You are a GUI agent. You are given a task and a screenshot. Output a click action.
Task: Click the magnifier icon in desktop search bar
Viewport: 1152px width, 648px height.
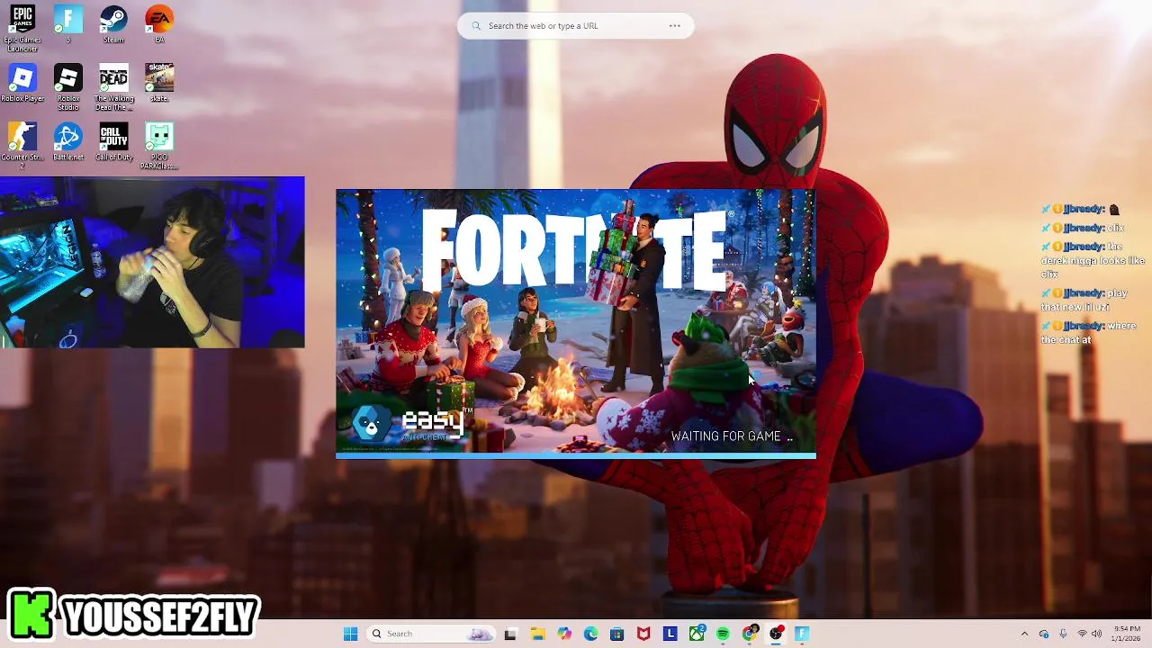tap(476, 26)
